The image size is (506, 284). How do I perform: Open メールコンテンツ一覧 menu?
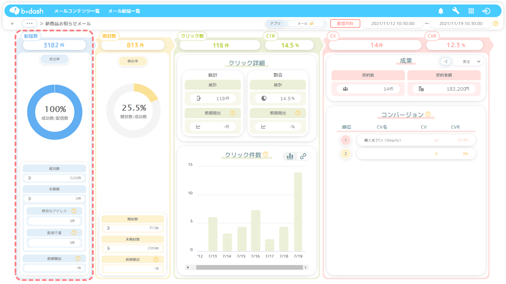[x=77, y=11]
